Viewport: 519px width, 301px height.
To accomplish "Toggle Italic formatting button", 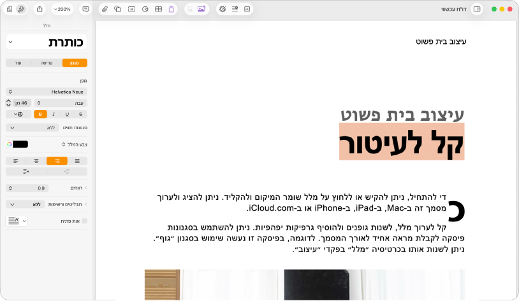I will 54,115.
